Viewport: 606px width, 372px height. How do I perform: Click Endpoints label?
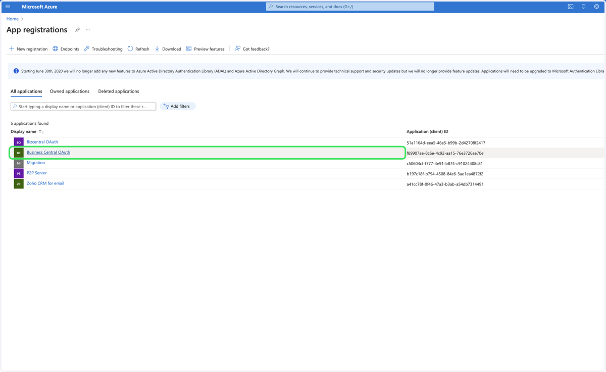pos(70,49)
